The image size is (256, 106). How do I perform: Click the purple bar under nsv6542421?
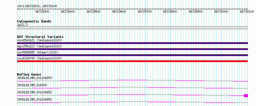tap(132, 43)
